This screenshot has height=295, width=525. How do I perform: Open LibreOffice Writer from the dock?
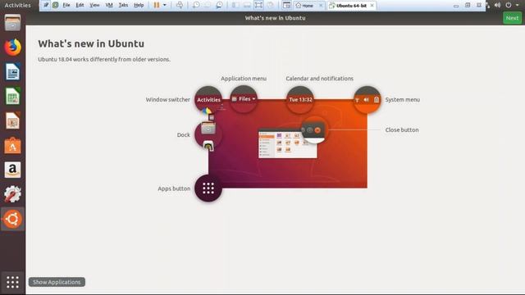pyautogui.click(x=13, y=71)
